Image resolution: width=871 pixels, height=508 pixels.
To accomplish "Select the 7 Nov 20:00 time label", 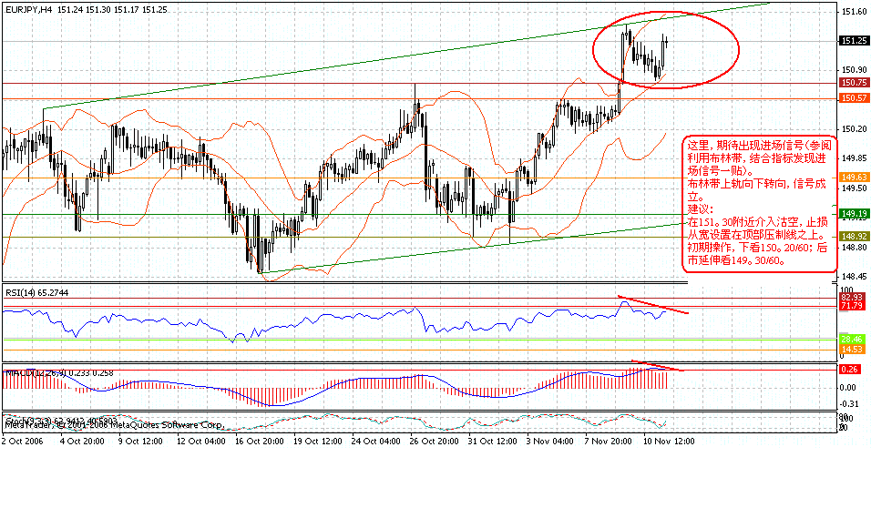I will click(x=609, y=442).
